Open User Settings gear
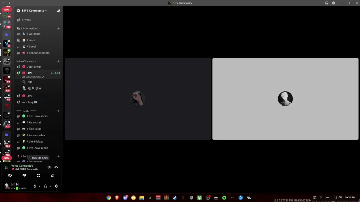 coord(56,186)
